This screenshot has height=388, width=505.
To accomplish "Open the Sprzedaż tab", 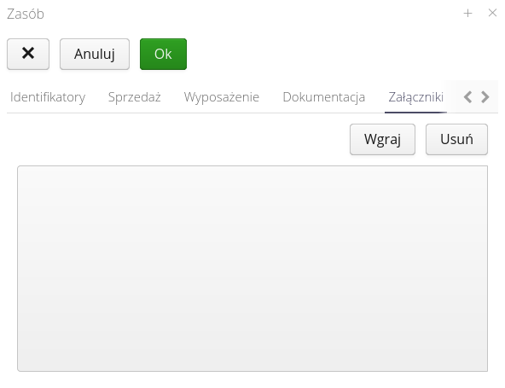I will pyautogui.click(x=134, y=97).
